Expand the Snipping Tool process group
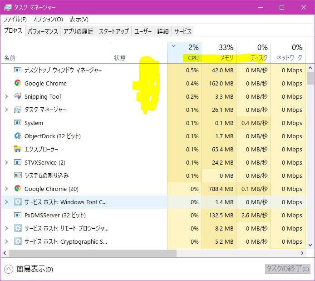 click(x=6, y=96)
